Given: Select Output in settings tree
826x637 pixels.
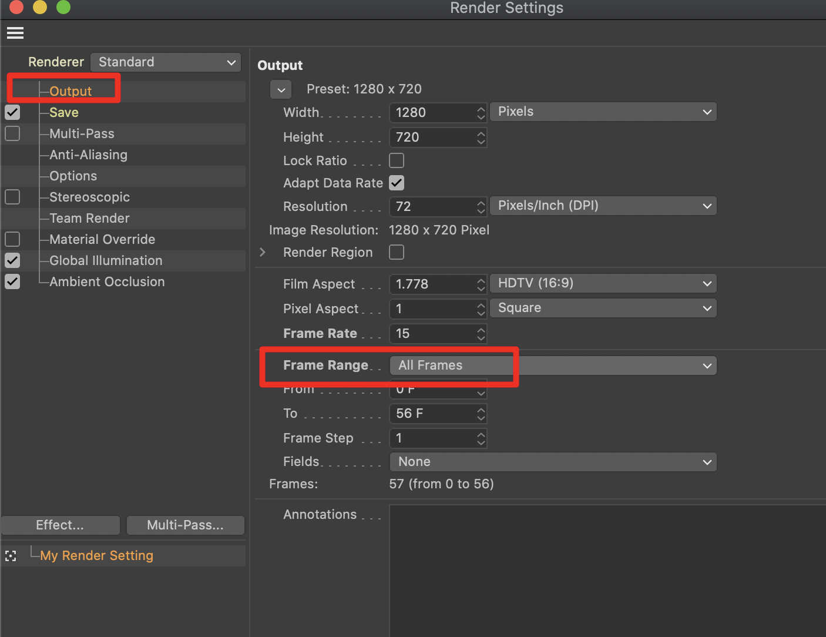Looking at the screenshot, I should click(70, 91).
